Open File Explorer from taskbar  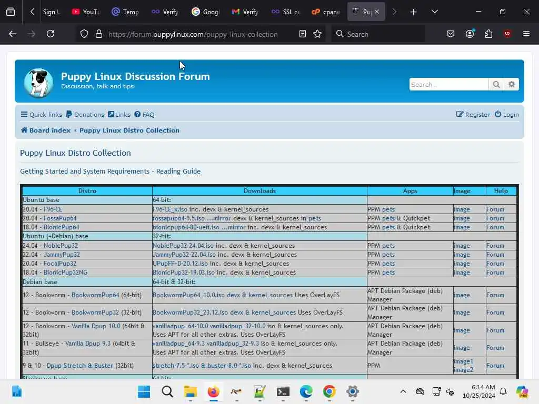[191, 391]
